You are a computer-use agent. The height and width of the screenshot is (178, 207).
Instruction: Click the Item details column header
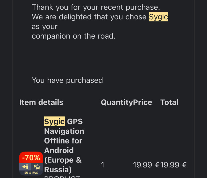[41, 102]
